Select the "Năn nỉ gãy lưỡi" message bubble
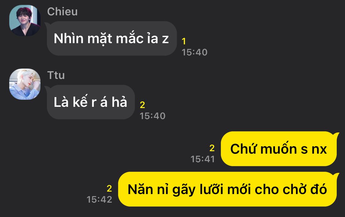Screen dimensions: 345x217 227,189
